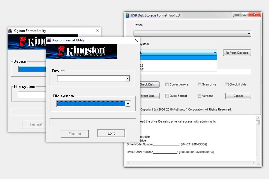Click Format in back Kingston window

pos(34,124)
